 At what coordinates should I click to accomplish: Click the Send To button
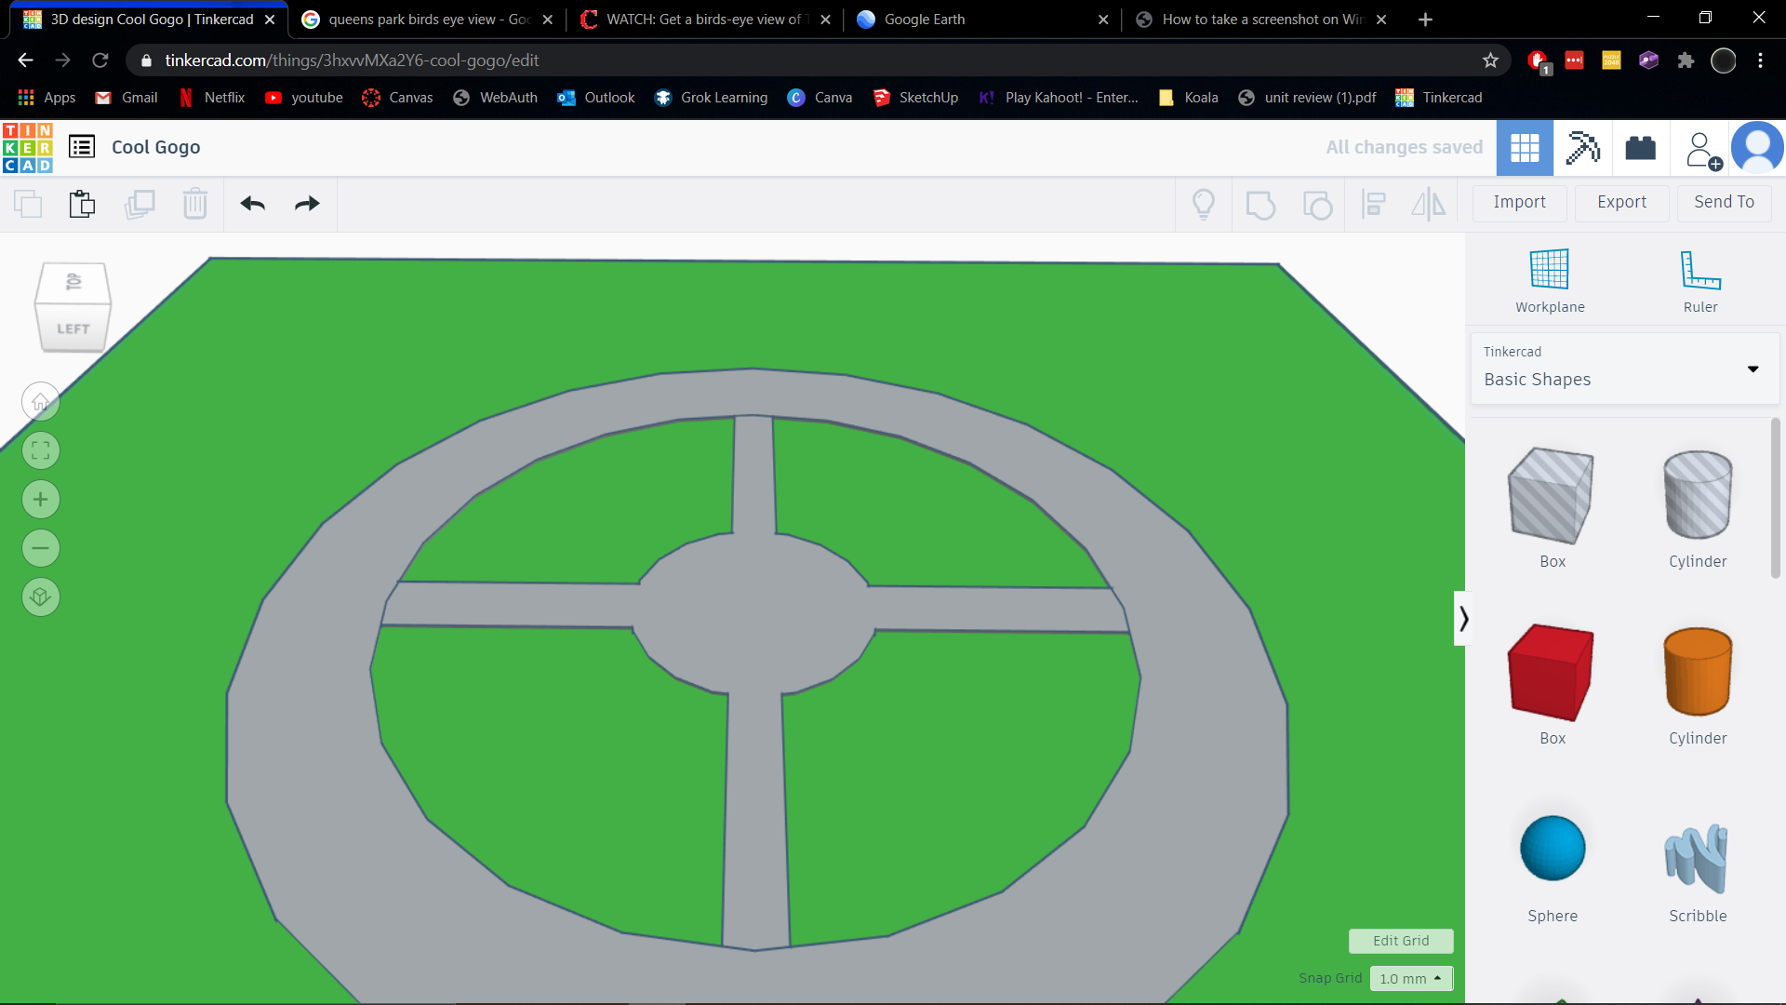(1724, 202)
